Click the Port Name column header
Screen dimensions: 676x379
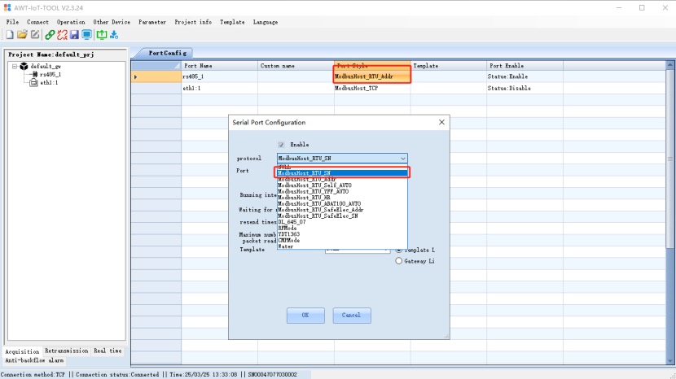(219, 65)
